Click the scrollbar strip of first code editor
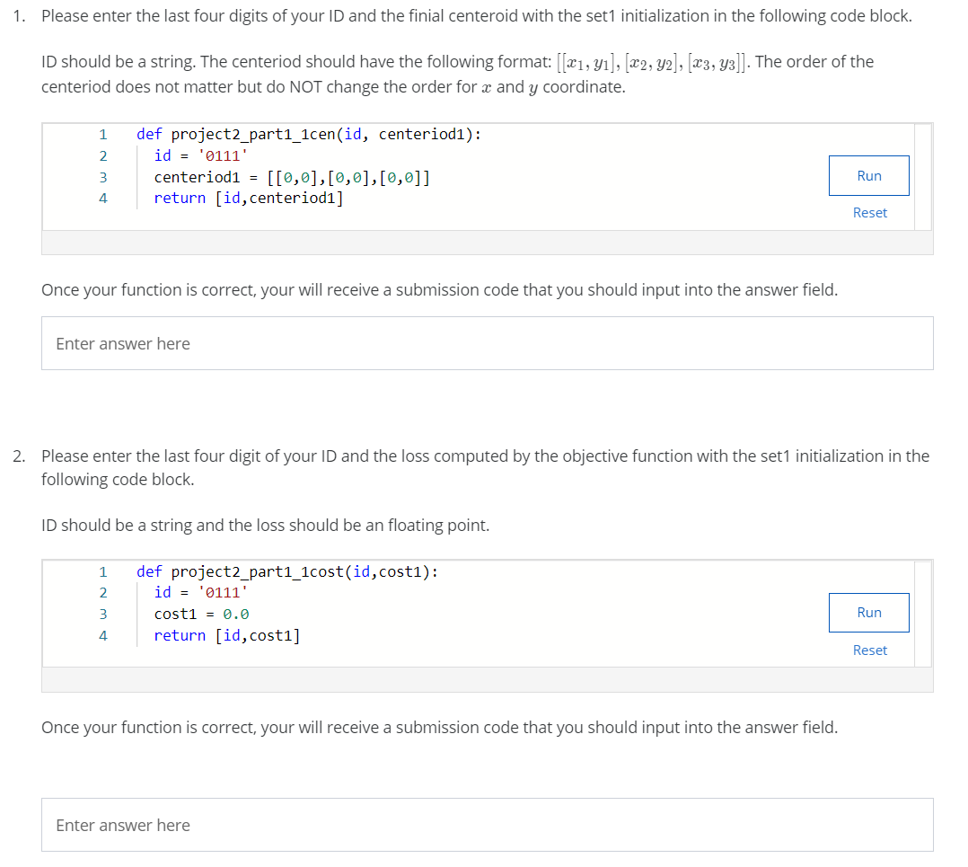 click(x=923, y=177)
